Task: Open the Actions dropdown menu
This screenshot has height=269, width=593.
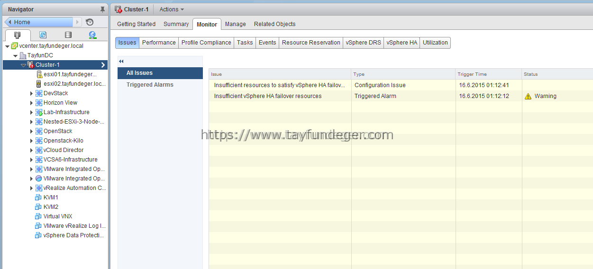Action: click(172, 9)
